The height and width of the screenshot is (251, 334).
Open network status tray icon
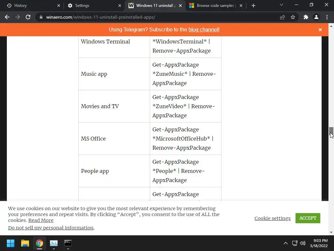[x=295, y=243]
